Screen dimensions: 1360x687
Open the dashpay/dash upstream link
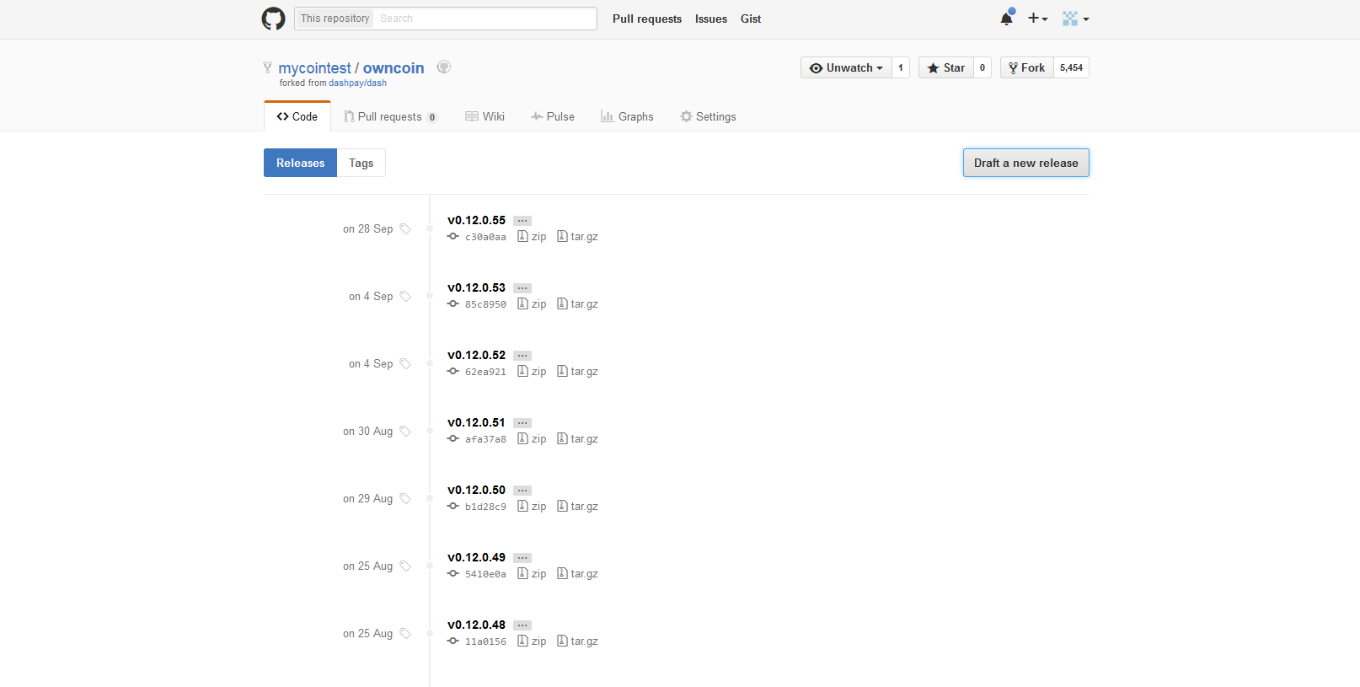coord(357,83)
